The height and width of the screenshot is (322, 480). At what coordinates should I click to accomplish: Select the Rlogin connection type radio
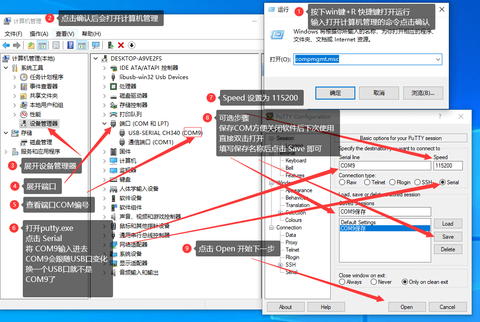[392, 182]
